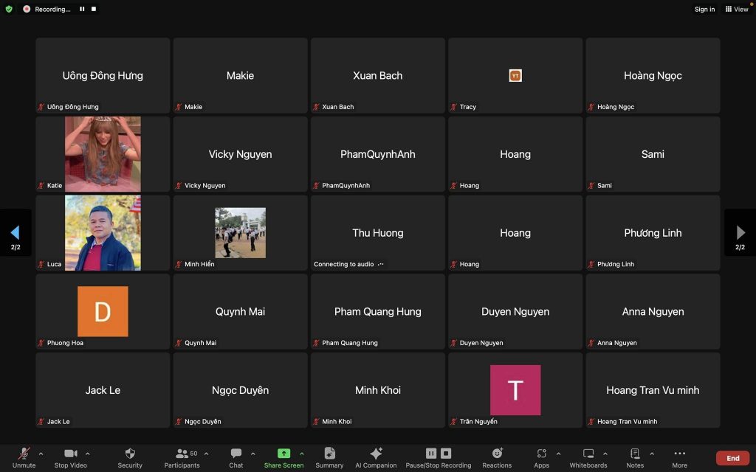Stop the video camera
This screenshot has height=472, width=756.
[x=71, y=457]
